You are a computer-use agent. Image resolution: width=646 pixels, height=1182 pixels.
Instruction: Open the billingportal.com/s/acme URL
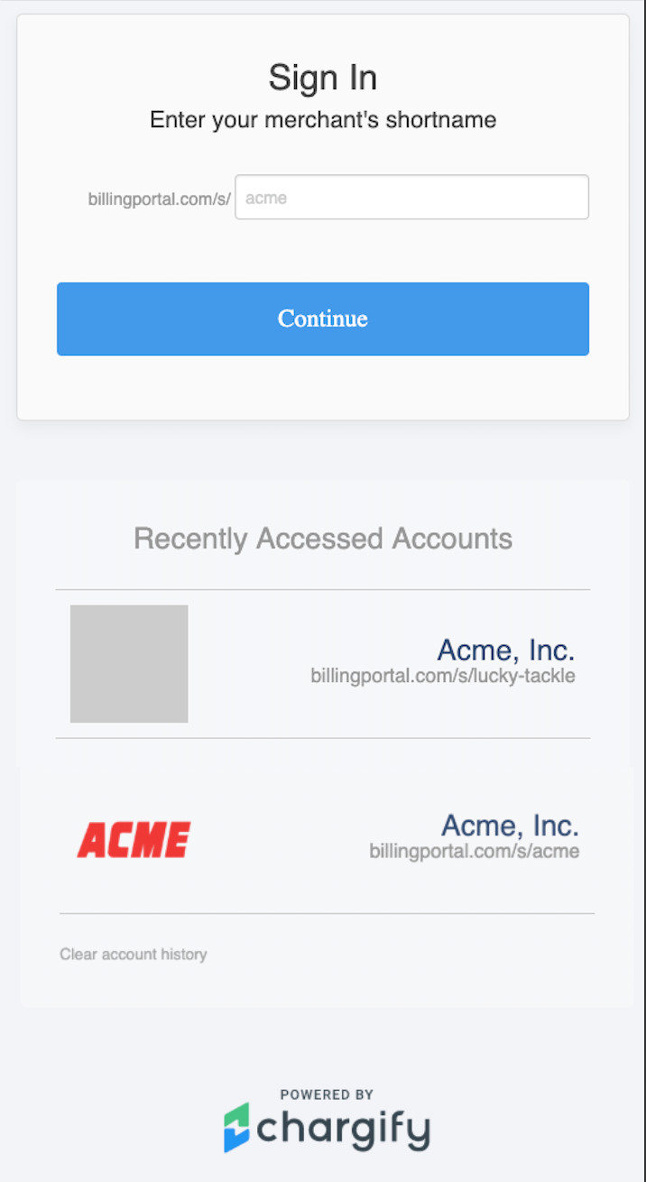pos(474,851)
